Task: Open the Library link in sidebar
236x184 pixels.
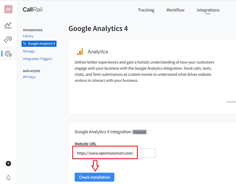Action: click(28, 36)
